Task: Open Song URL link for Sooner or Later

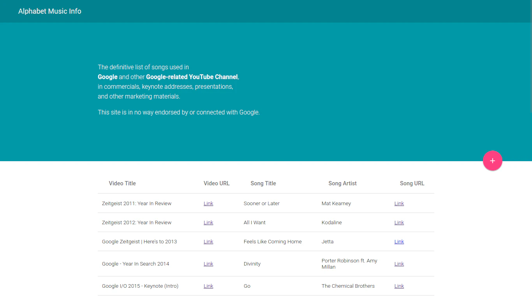Action: 399,203
